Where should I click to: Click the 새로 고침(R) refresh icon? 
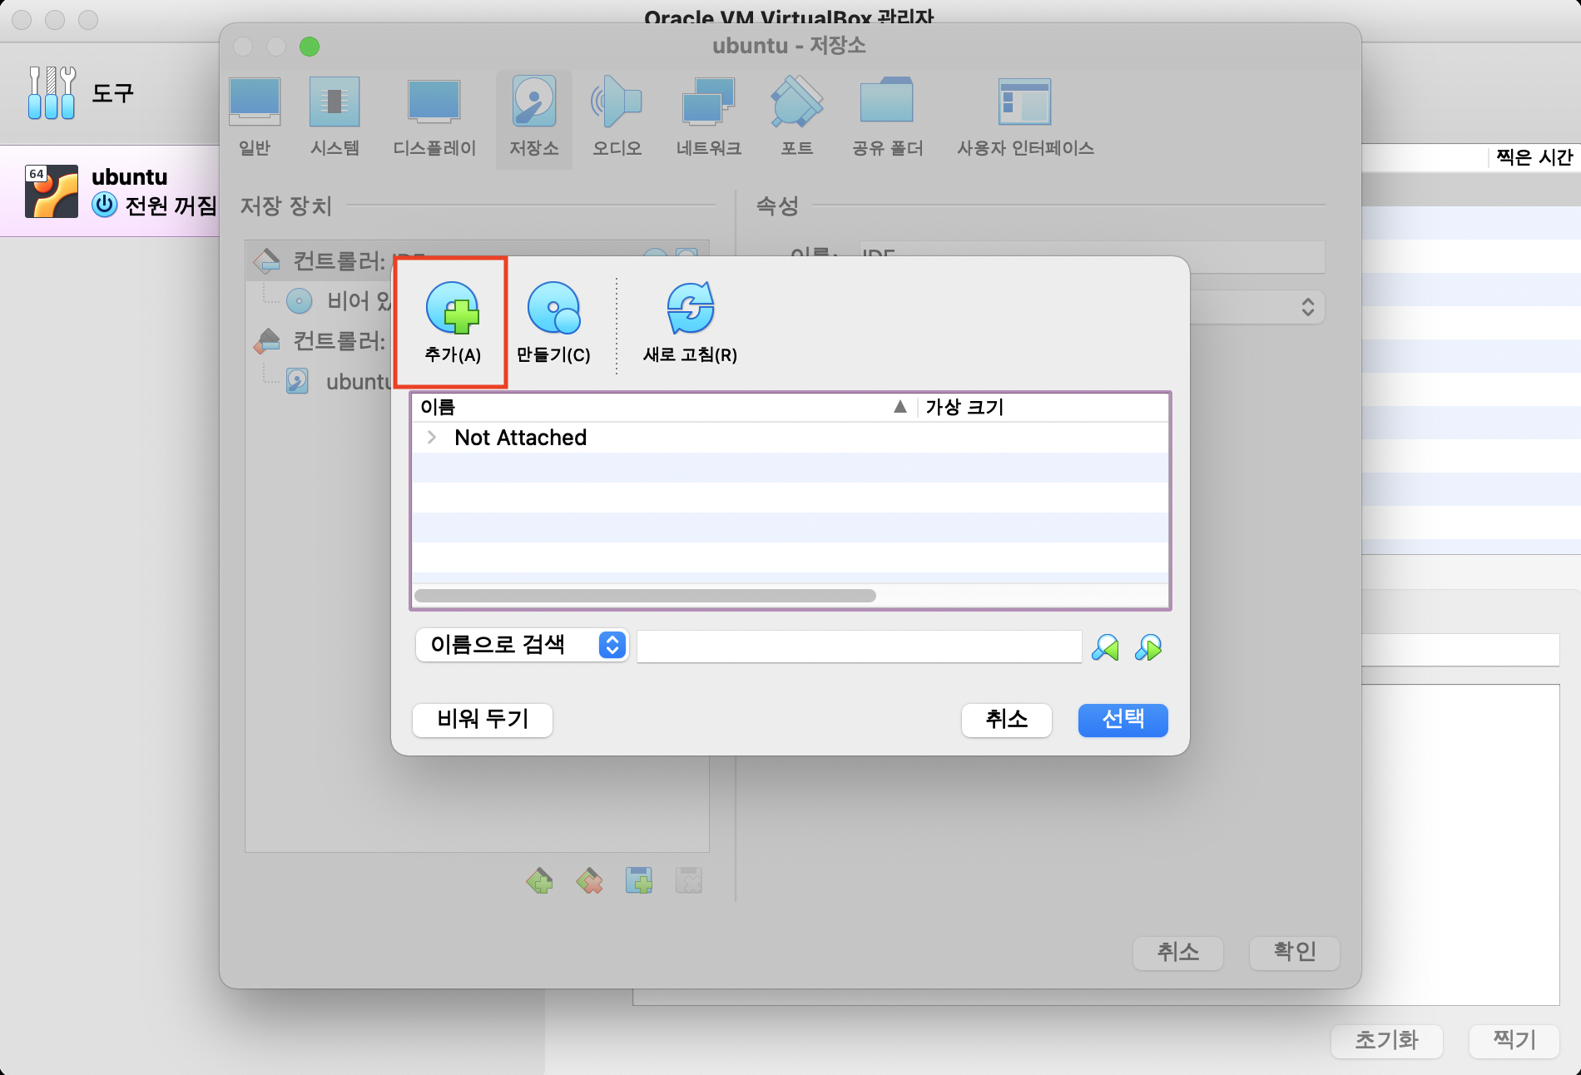(690, 322)
